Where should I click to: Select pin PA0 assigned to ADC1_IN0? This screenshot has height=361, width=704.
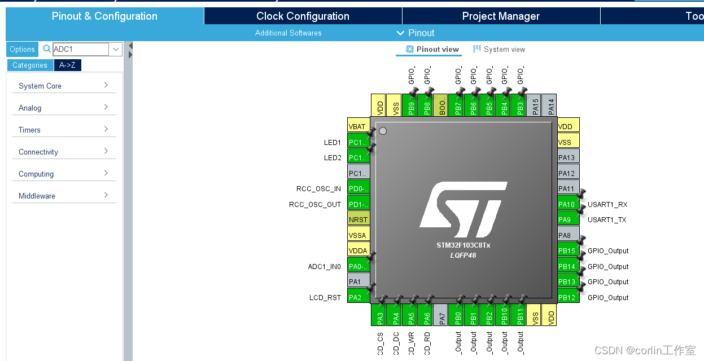[358, 265]
